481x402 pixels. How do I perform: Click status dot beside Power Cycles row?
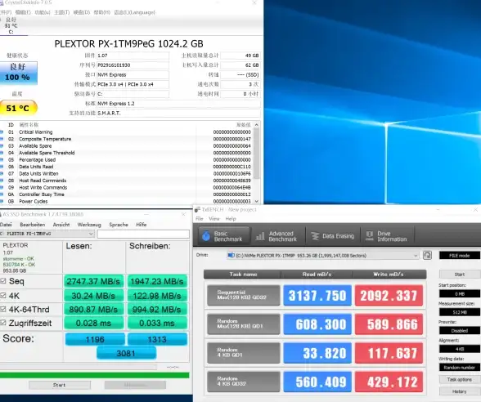click(x=2, y=202)
